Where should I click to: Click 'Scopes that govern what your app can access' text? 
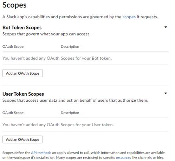pos(46,34)
